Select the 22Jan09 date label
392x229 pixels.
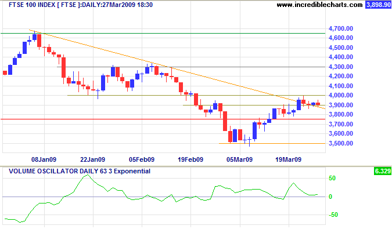[92, 159]
